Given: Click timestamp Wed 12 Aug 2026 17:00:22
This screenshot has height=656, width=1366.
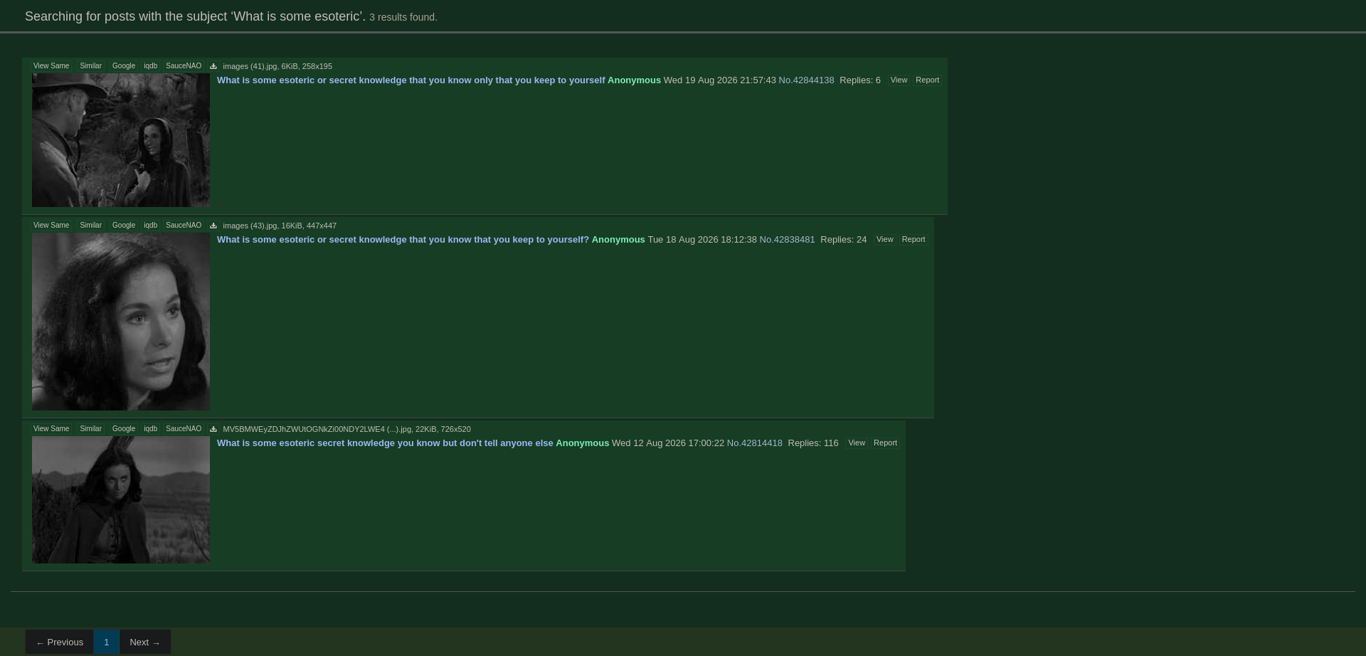Looking at the screenshot, I should click(x=668, y=443).
